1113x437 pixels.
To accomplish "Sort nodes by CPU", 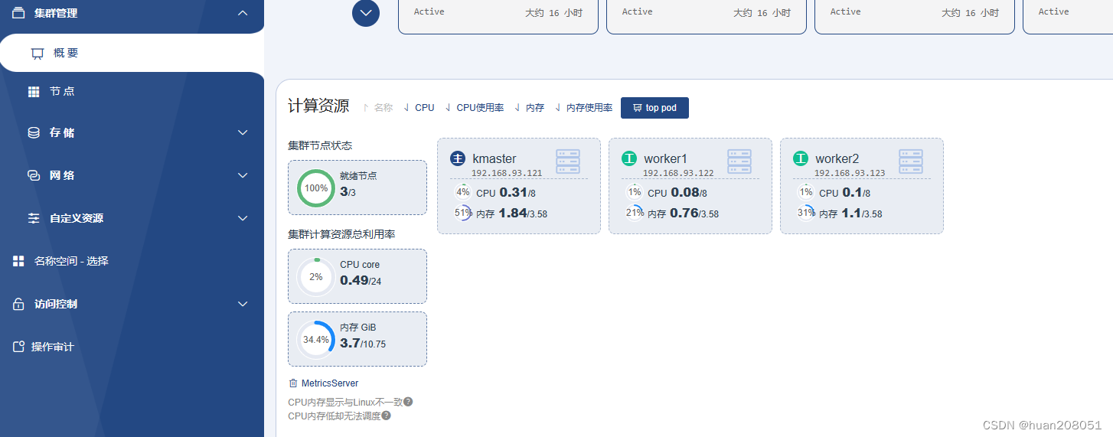I will coord(419,108).
